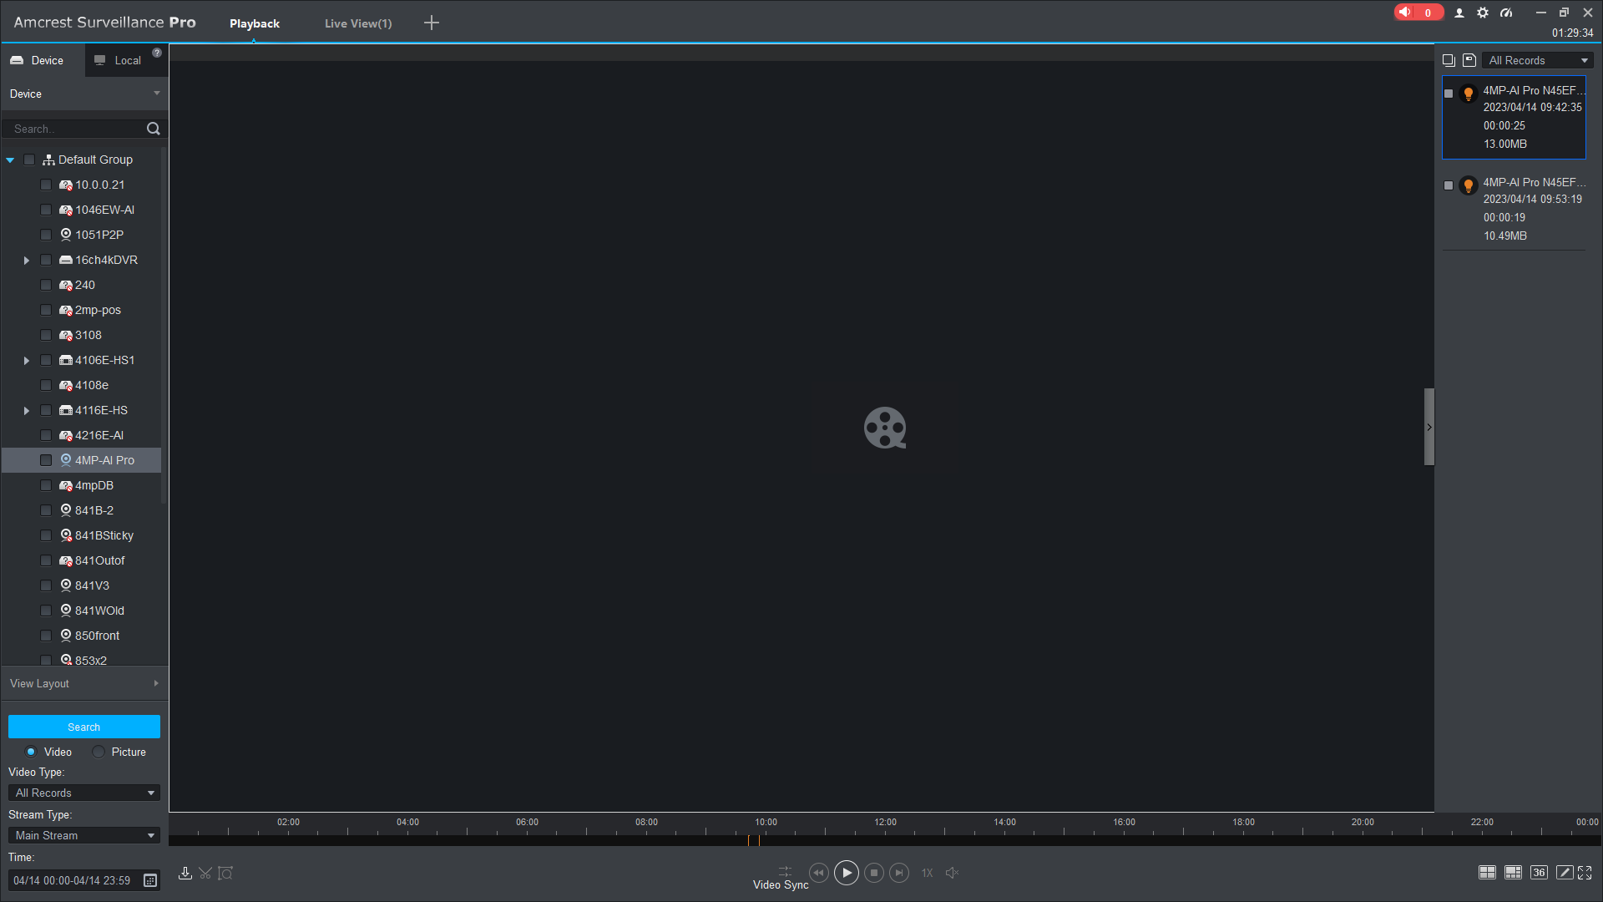Check the 841B-2 device checkbox
The width and height of the screenshot is (1603, 902).
(46, 510)
